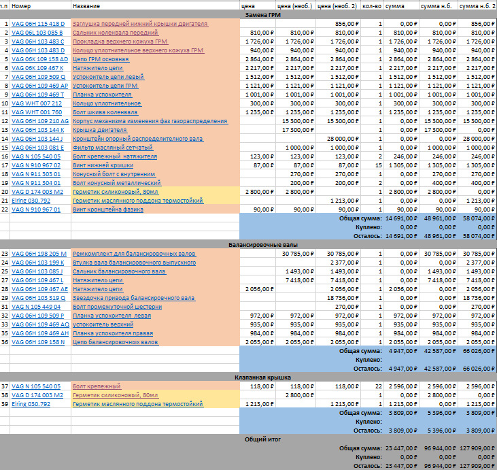Select cell 30 785,00 ₽ in цена (необ.)
Viewport: 497px width, 470px height.
(295, 254)
